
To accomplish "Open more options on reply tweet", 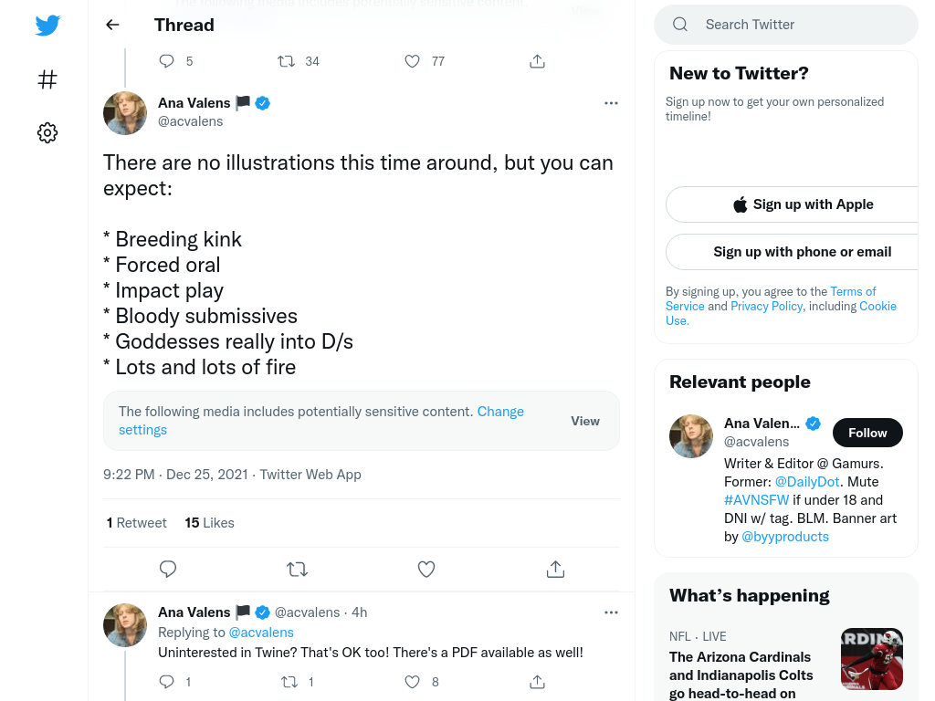I will [611, 612].
